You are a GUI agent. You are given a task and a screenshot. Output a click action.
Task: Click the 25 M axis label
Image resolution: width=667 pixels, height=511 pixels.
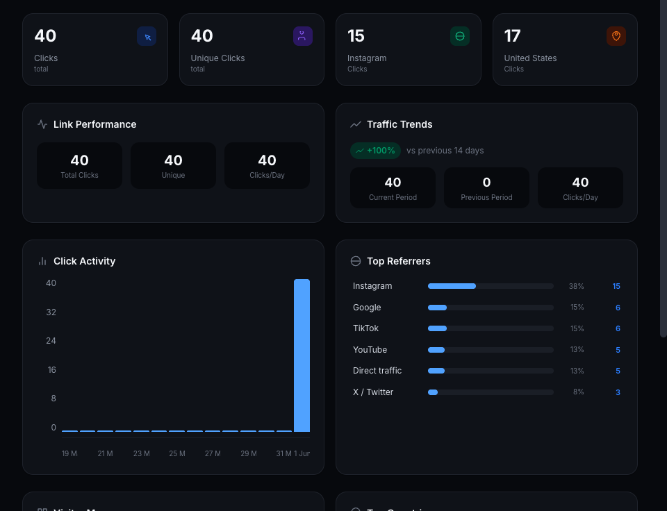point(177,453)
